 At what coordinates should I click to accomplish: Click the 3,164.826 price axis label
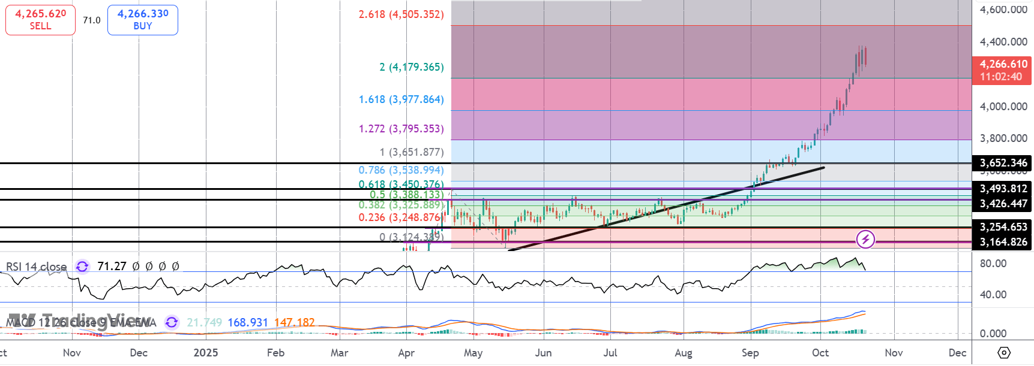pyautogui.click(x=1003, y=242)
